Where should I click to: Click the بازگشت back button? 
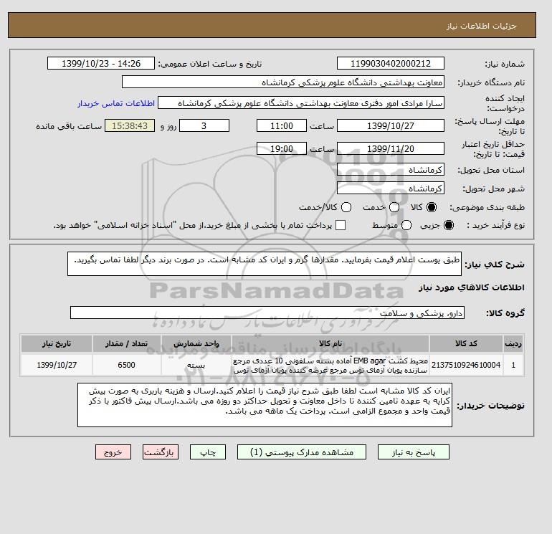161,452
